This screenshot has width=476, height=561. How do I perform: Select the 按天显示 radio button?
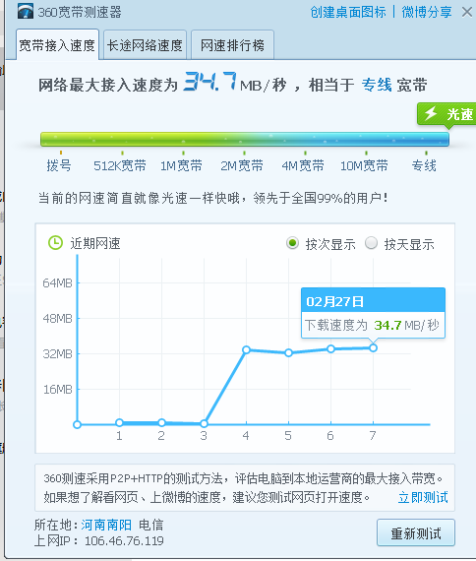tap(371, 243)
